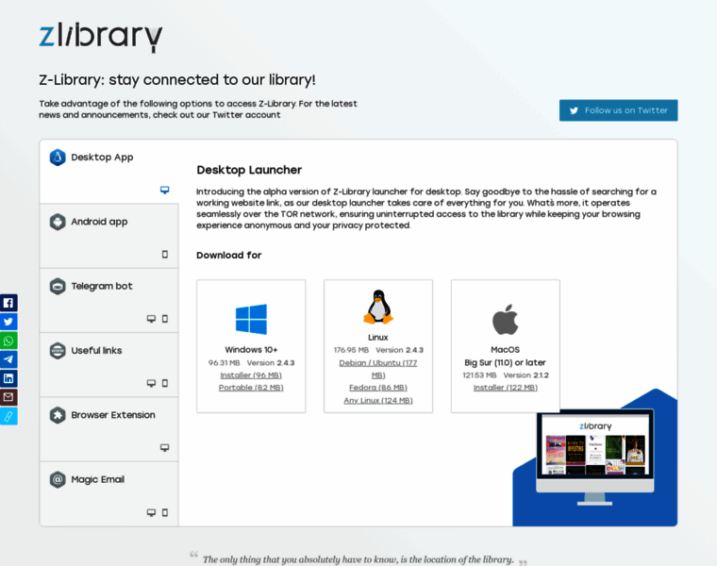Screen dimensions: 717x566
Task: Click the phone icon under Magic Email
Action: pos(165,512)
